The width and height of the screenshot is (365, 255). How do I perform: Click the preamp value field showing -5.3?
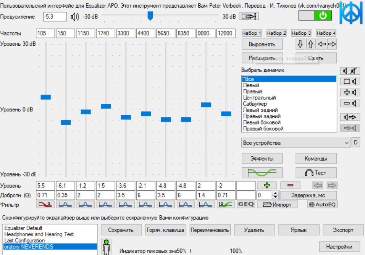[55, 17]
